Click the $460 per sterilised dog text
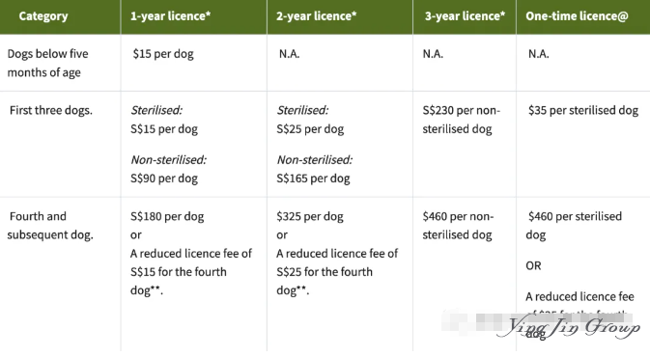Viewport: 650px width, 357px height. (x=574, y=226)
